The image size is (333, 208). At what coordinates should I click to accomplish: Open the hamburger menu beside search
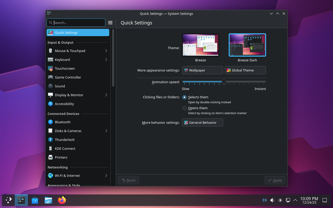(110, 23)
